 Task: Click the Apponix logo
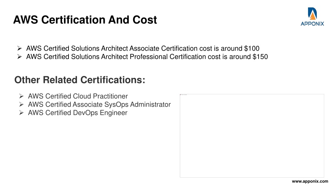[312, 17]
